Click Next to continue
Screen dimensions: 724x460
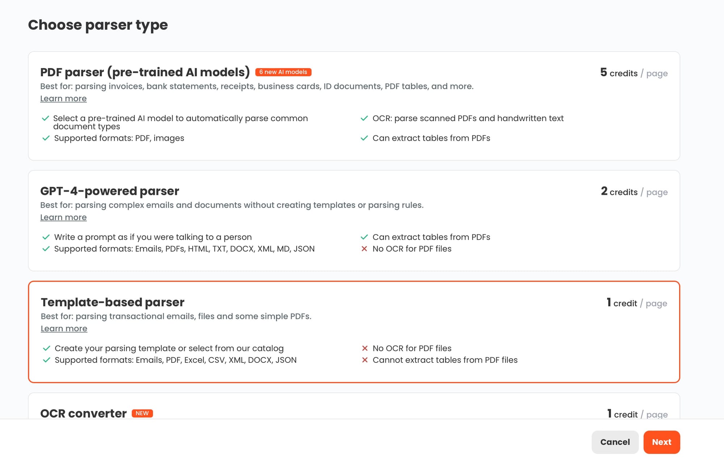tap(661, 442)
